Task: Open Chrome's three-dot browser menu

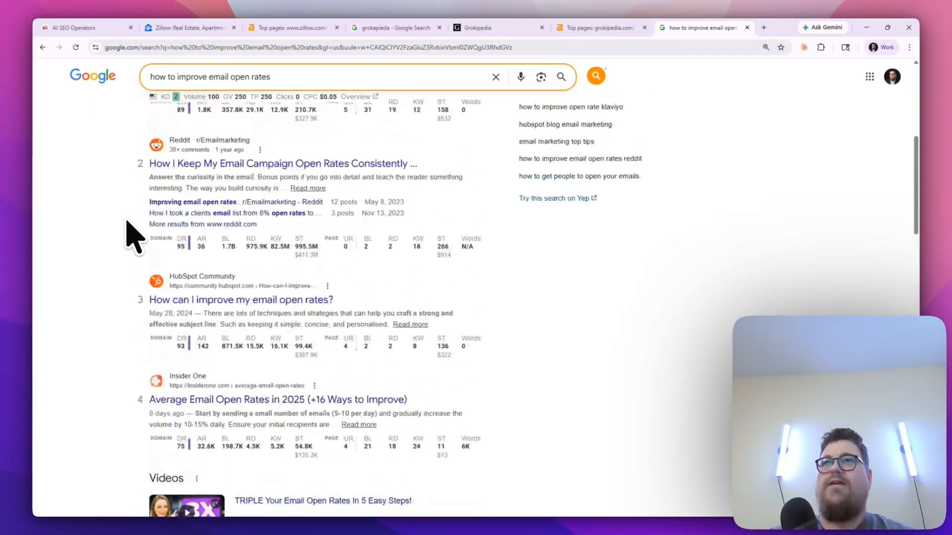Action: point(909,47)
